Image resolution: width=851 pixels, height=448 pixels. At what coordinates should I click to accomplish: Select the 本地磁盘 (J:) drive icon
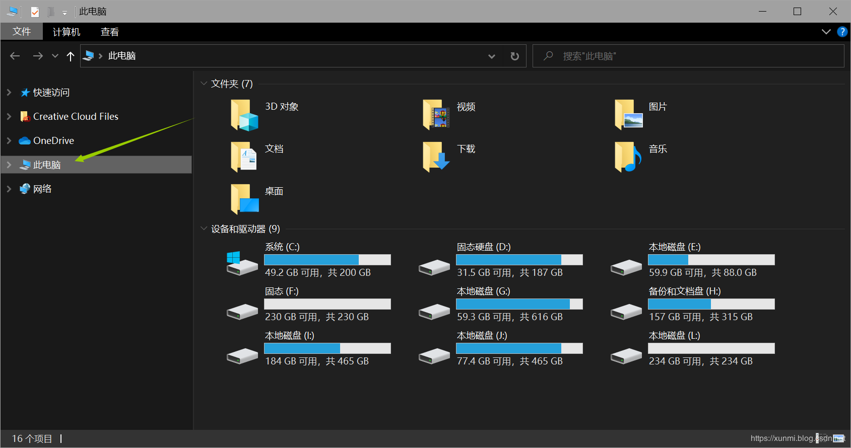click(x=434, y=356)
